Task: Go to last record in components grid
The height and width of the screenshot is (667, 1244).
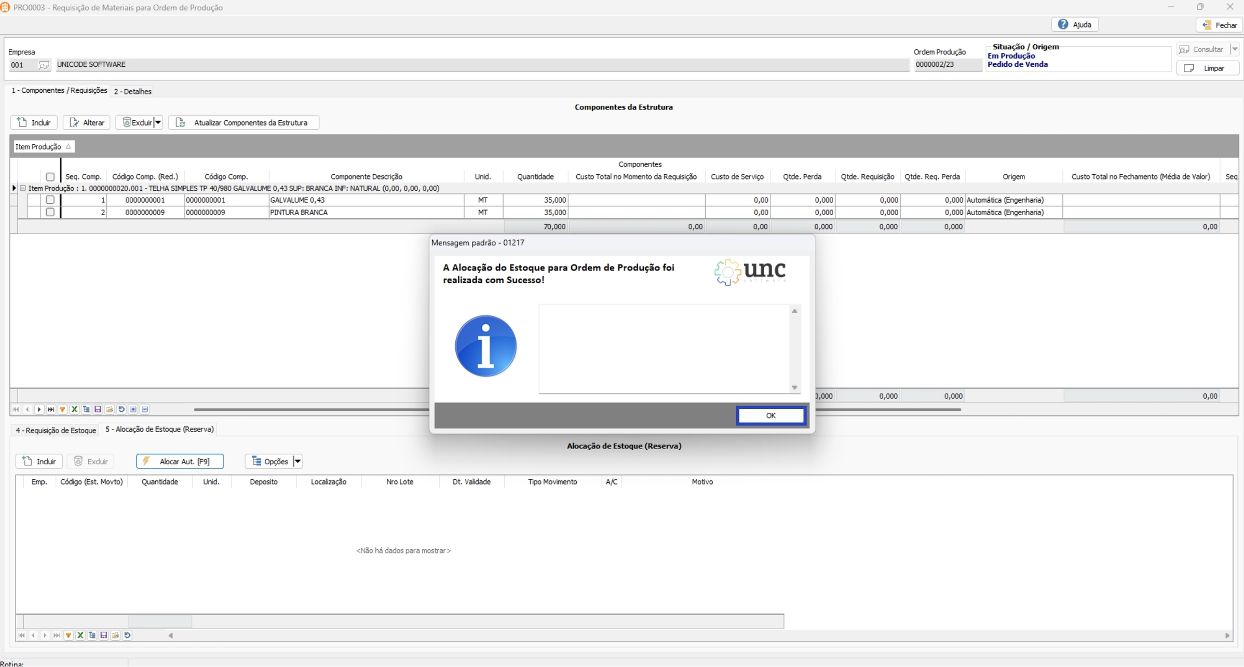Action: point(51,409)
